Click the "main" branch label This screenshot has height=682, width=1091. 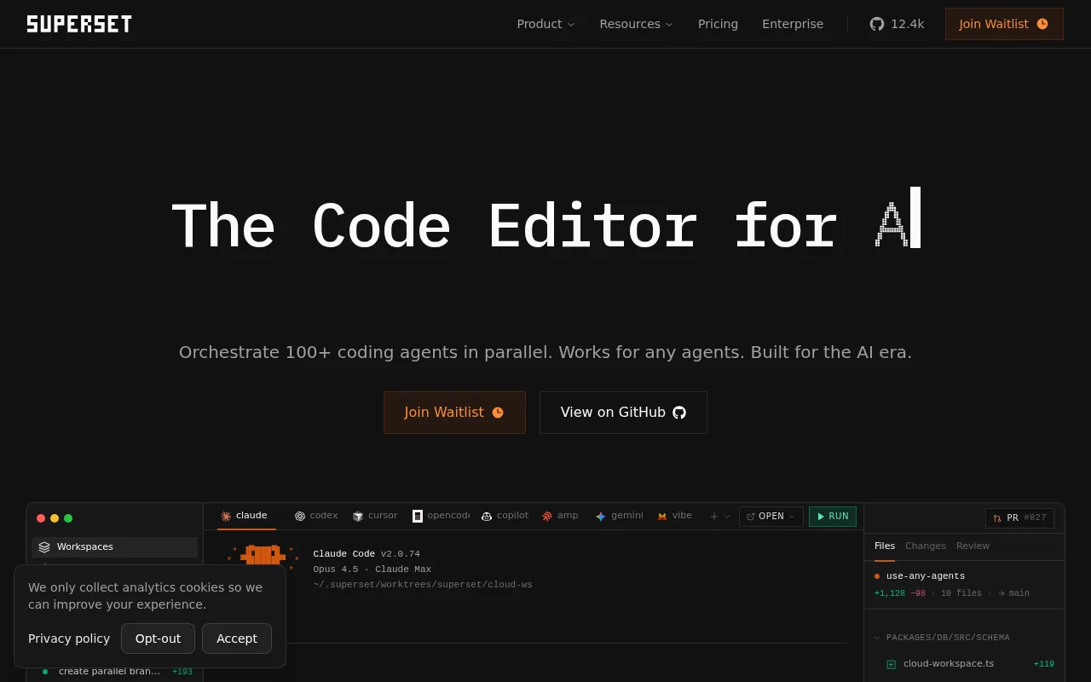pyautogui.click(x=1019, y=593)
